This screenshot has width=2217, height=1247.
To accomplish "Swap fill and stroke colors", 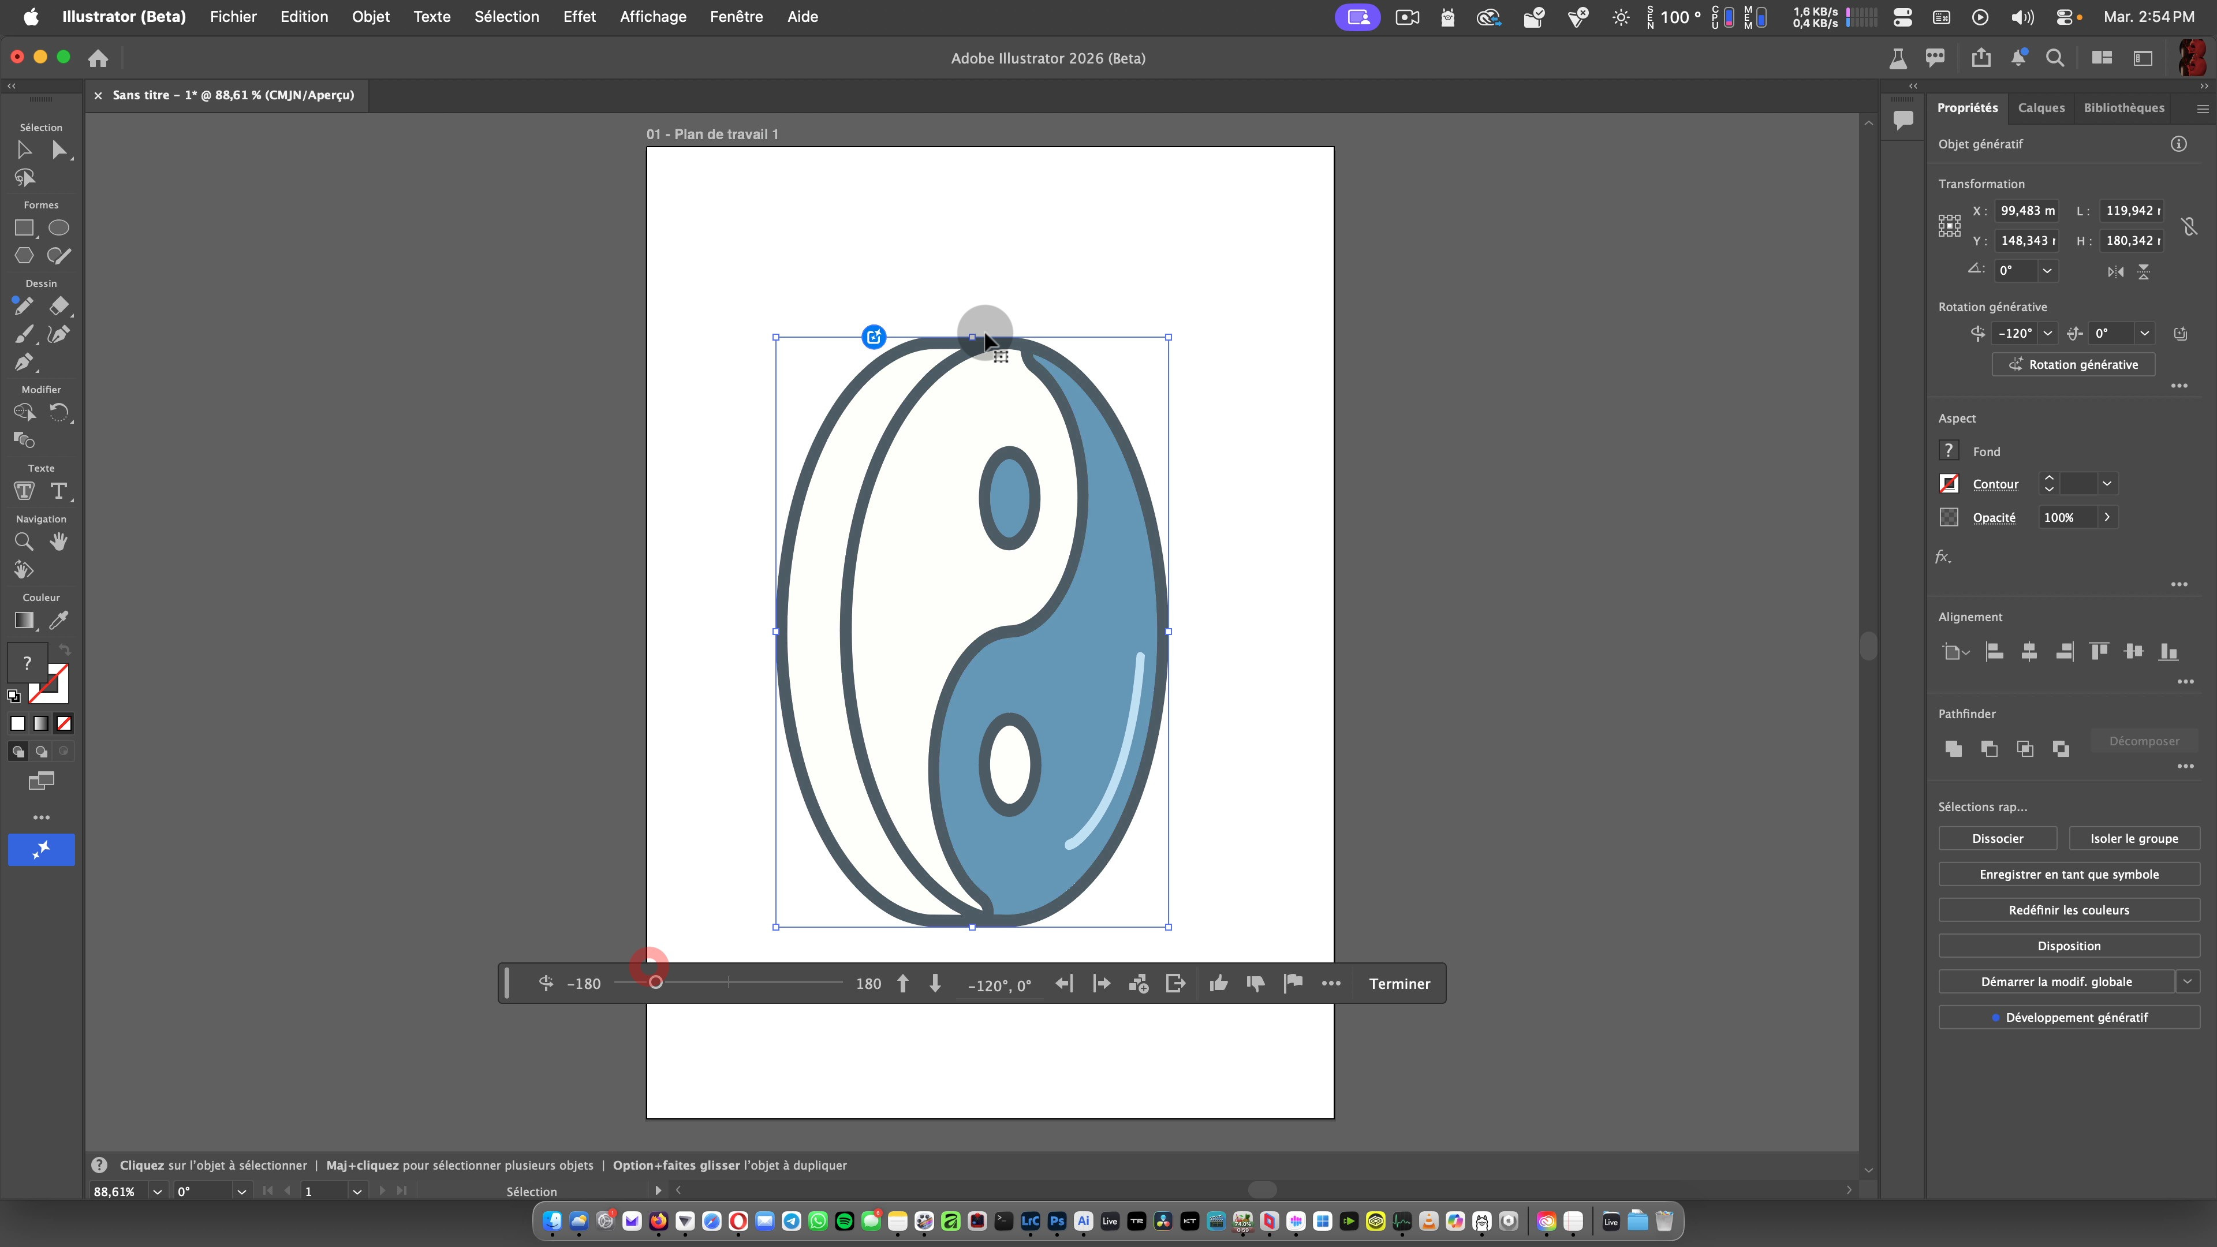I will [x=65, y=649].
